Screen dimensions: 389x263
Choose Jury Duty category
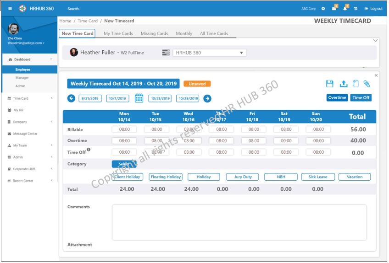click(242, 177)
